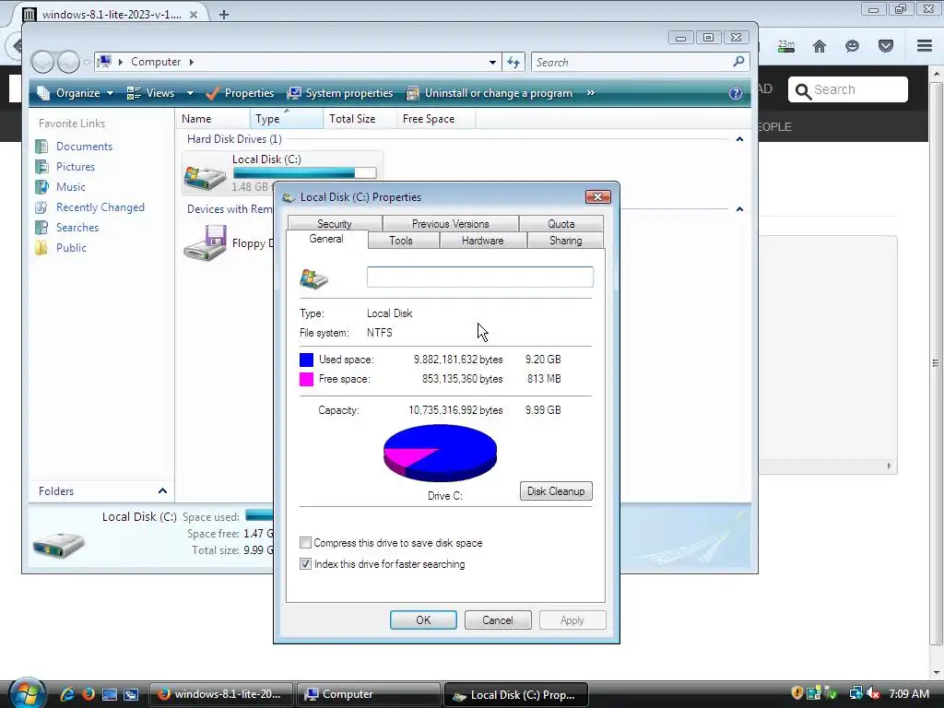Select the Floppy Disk Drive icon

206,243
